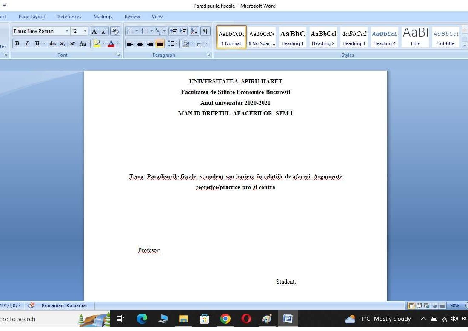468x331 pixels.
Task: Switch to the Review tab
Action: (132, 17)
